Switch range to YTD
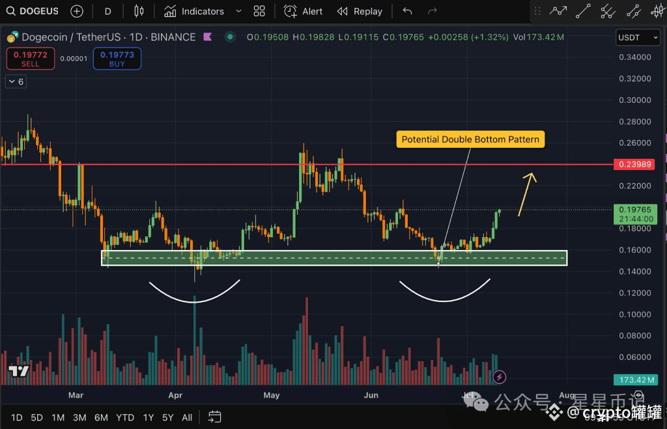The width and height of the screenshot is (667, 429). coord(125,417)
